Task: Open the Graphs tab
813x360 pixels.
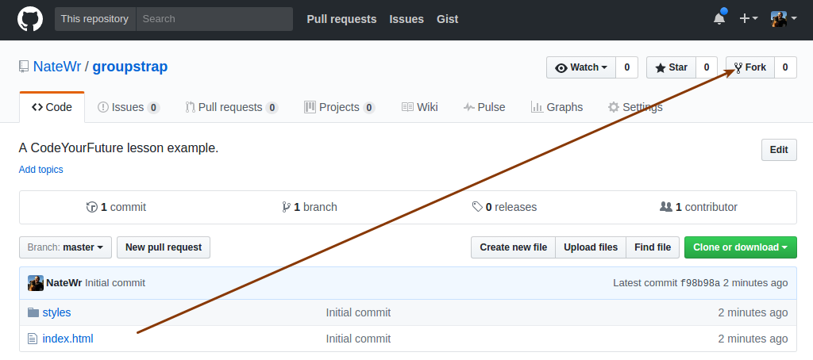Action: (557, 107)
